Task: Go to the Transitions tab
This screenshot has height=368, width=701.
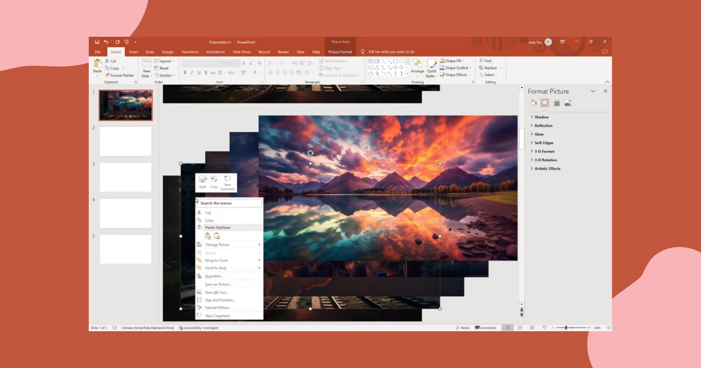Action: [190, 52]
